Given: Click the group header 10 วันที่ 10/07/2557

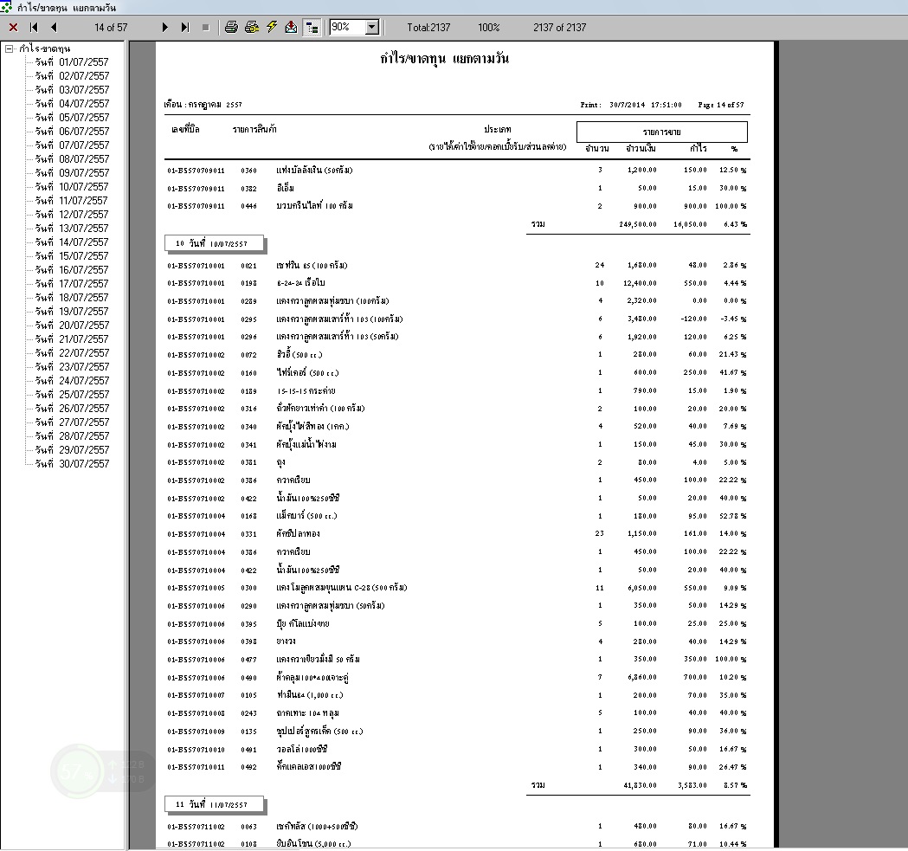Looking at the screenshot, I should pyautogui.click(x=215, y=243).
